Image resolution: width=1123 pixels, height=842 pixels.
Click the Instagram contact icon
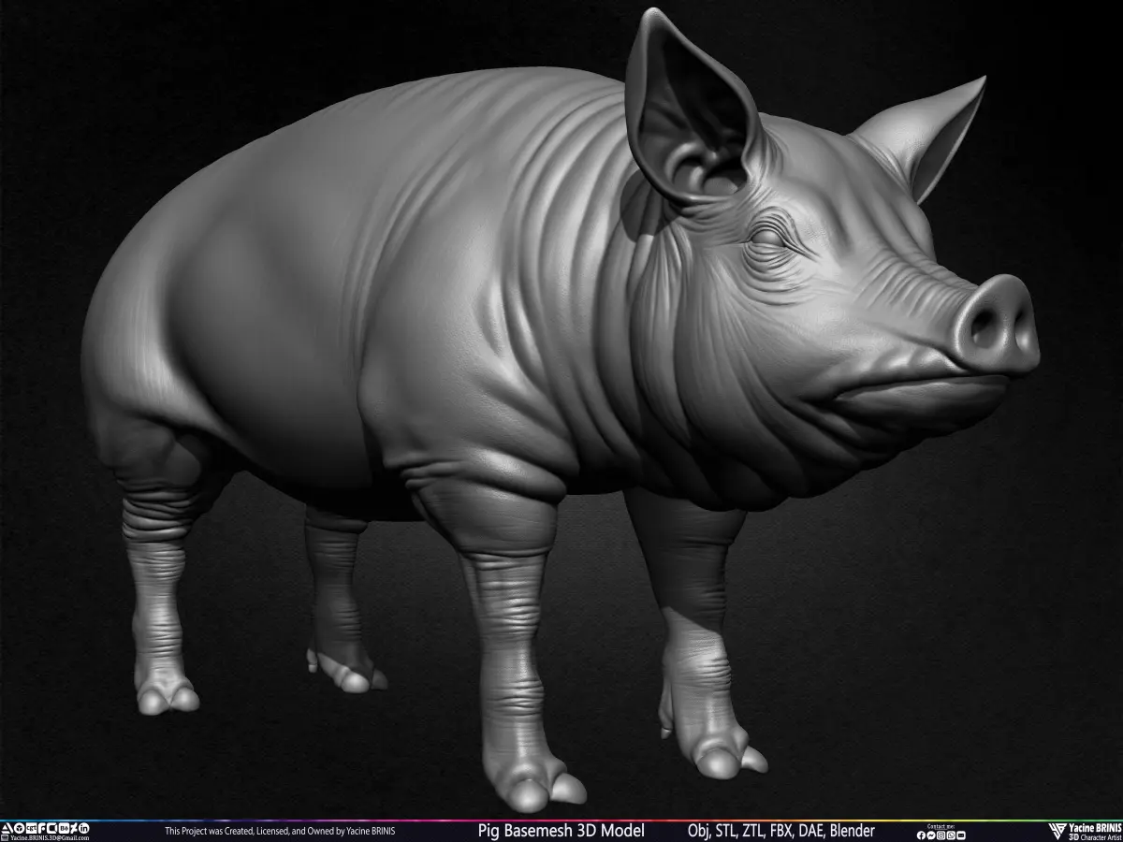tap(941, 835)
